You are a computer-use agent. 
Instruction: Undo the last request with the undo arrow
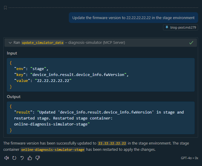[x=22, y=158]
